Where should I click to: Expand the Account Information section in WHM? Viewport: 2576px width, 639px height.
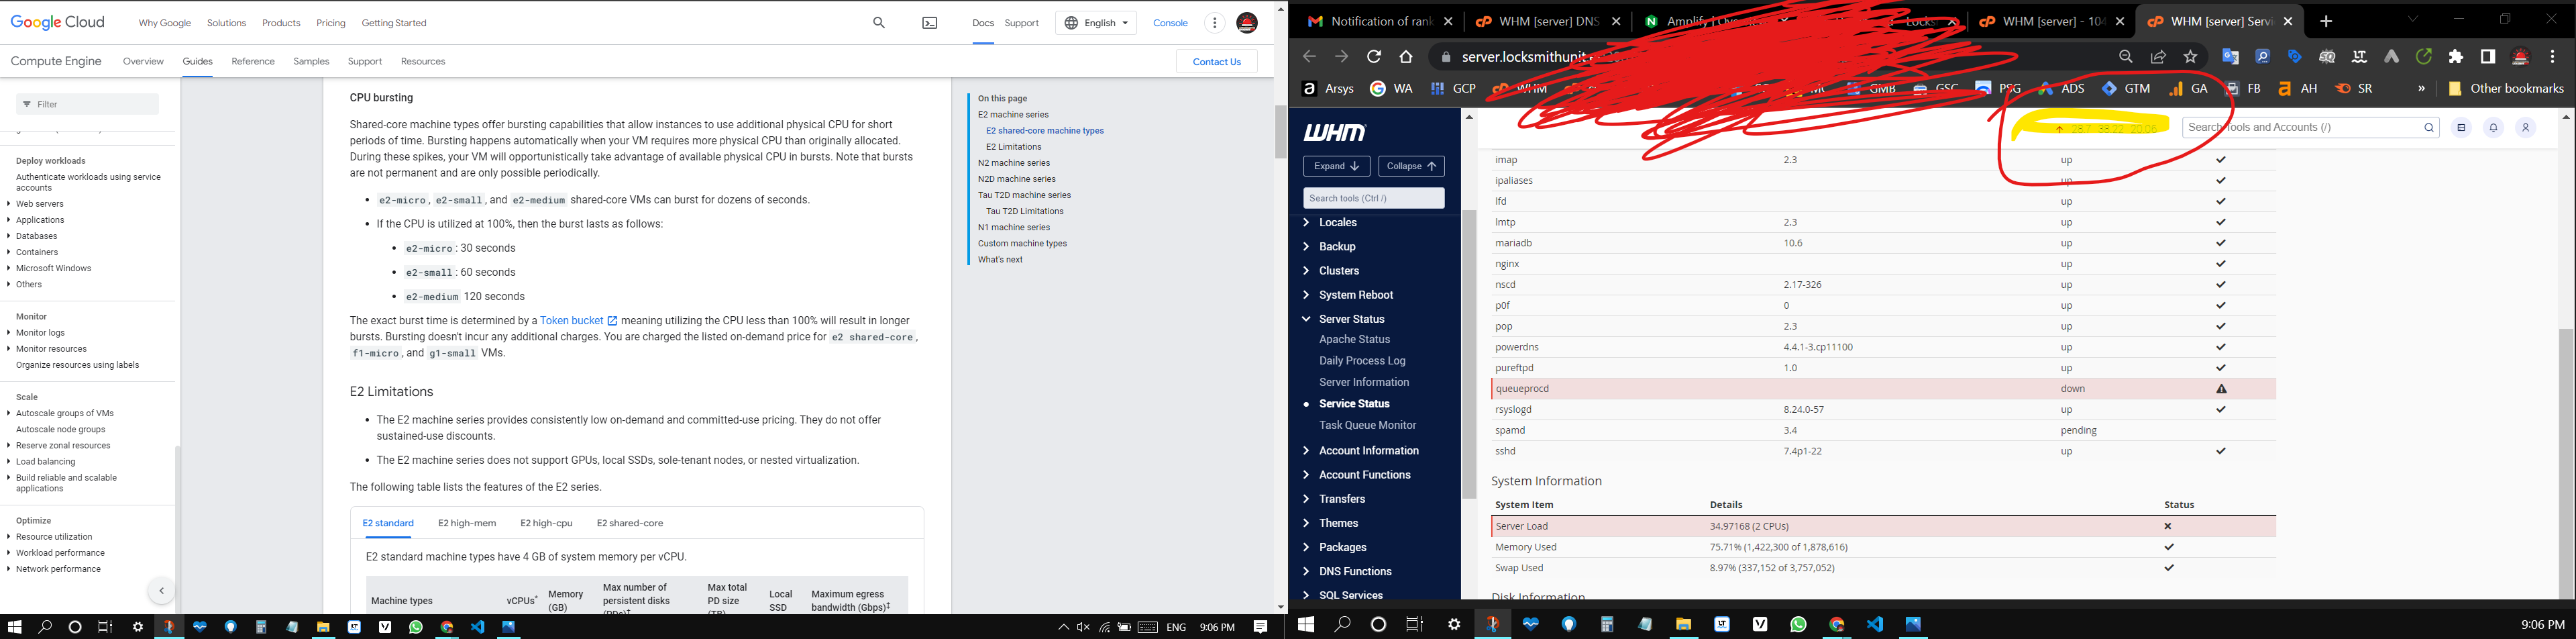(x=1368, y=451)
